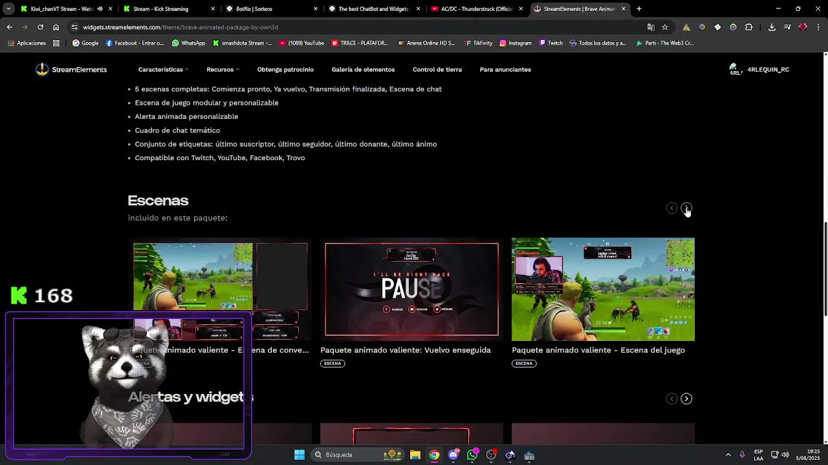
Task: Open WhatsApp from the taskbar
Action: point(472,455)
